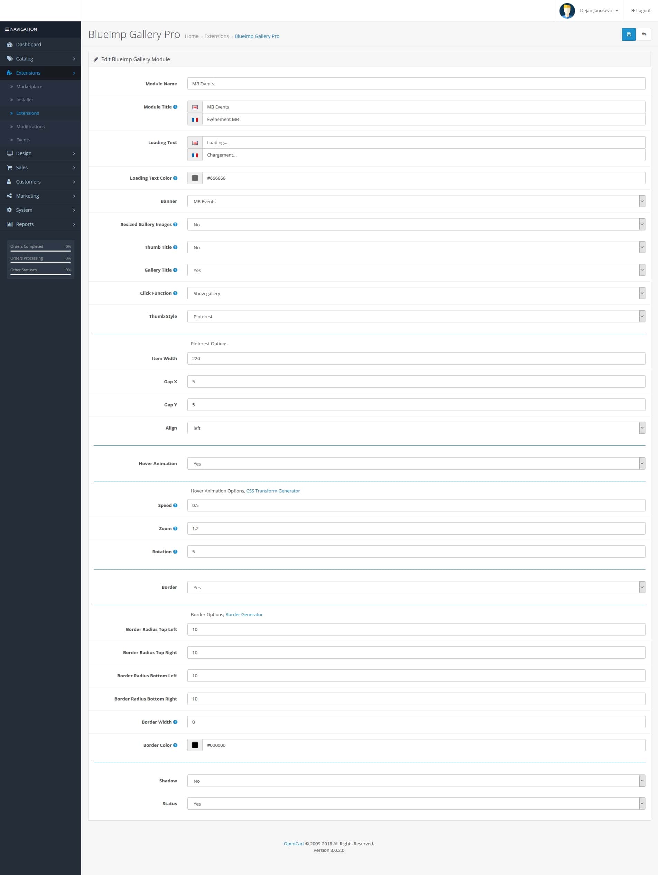Open the Border Generator link
The width and height of the screenshot is (658, 875).
pos(244,615)
